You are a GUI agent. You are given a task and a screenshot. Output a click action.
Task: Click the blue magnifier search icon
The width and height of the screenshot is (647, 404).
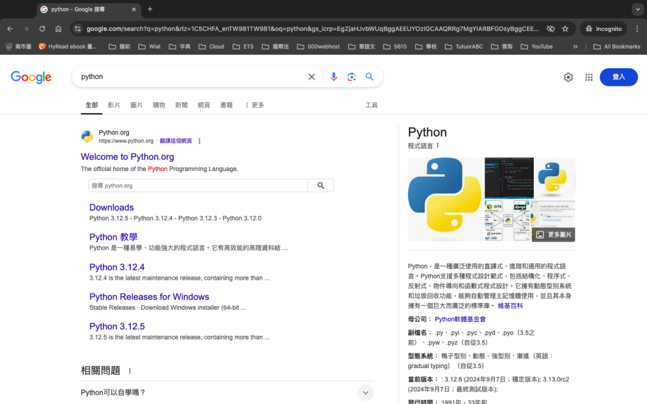(369, 76)
